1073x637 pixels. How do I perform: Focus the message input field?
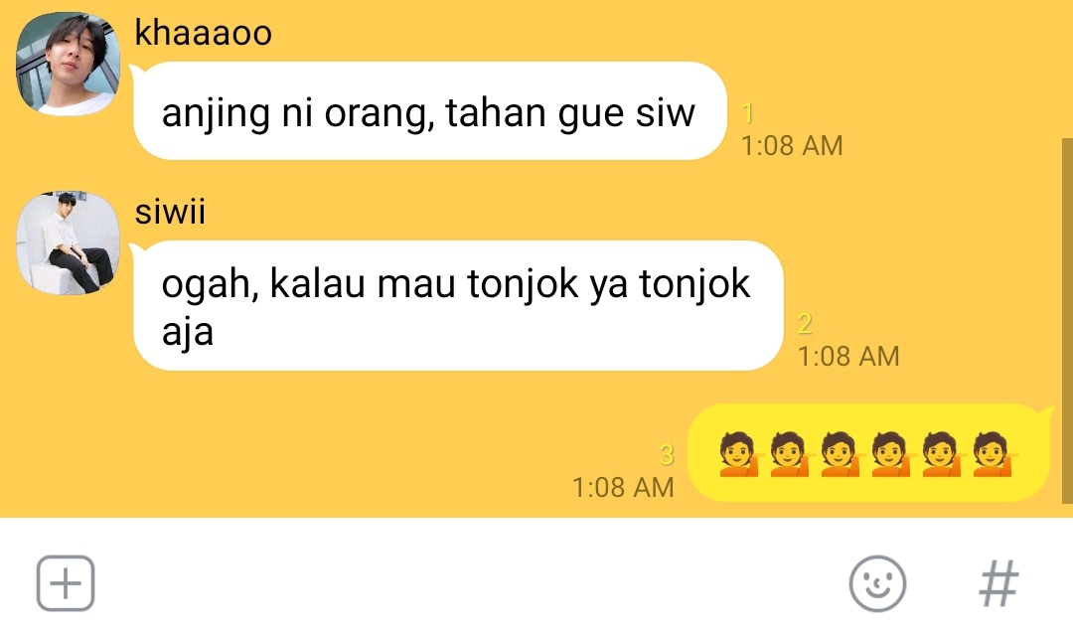[x=472, y=583]
